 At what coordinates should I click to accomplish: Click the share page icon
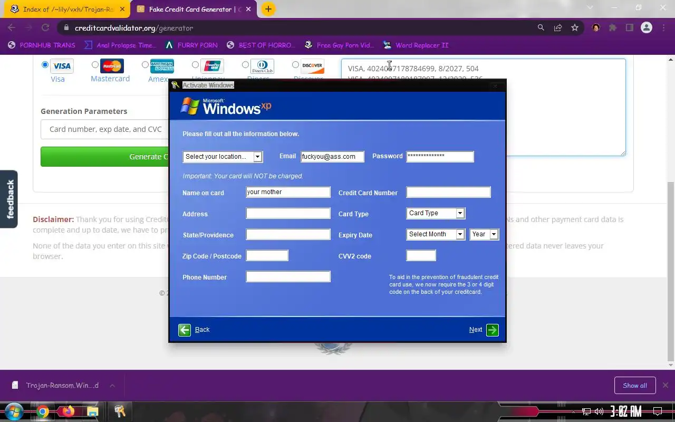pyautogui.click(x=558, y=27)
